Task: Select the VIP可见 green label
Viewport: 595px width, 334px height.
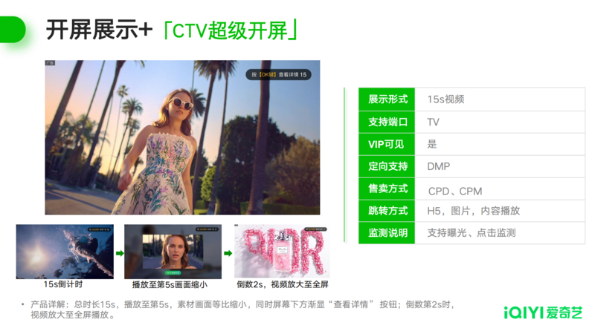Action: pyautogui.click(x=388, y=144)
